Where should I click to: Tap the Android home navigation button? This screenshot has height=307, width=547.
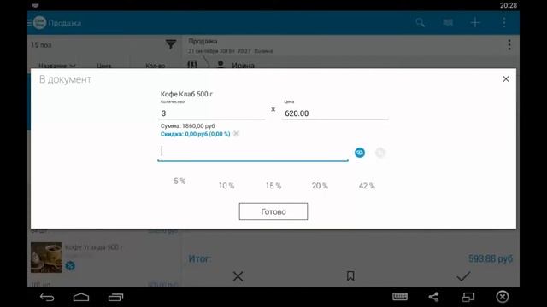[81, 298]
